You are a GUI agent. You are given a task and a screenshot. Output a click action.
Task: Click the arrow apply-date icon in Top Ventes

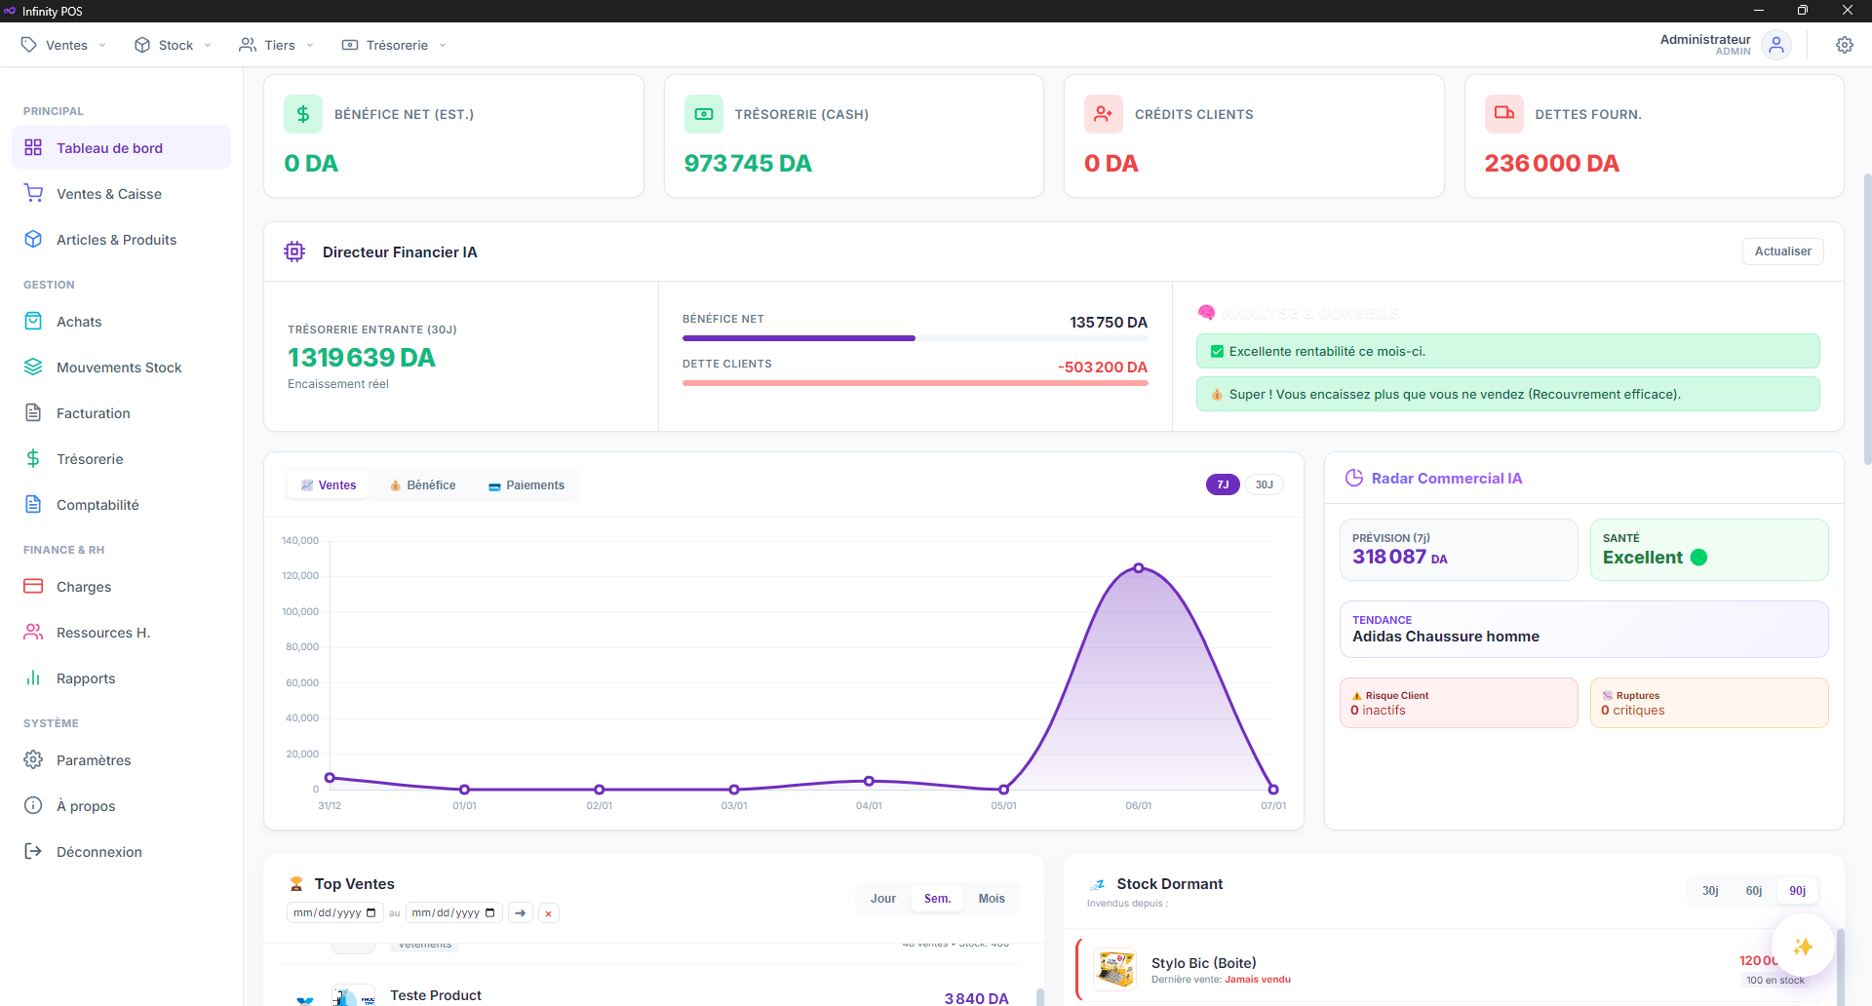coord(521,913)
